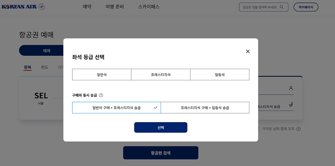
Task: Switch to the 편도 tab
Action: click(44, 67)
